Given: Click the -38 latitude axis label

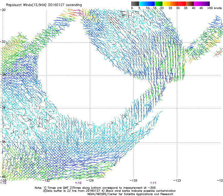Looking at the screenshot, I should 3,142.
